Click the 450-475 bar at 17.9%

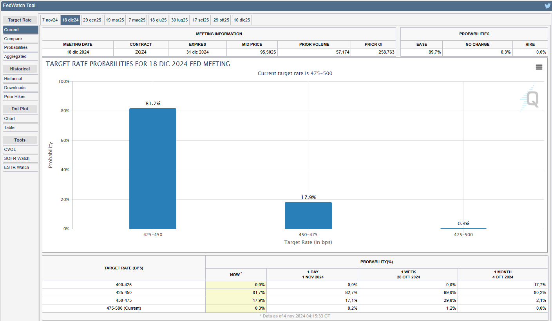308,215
